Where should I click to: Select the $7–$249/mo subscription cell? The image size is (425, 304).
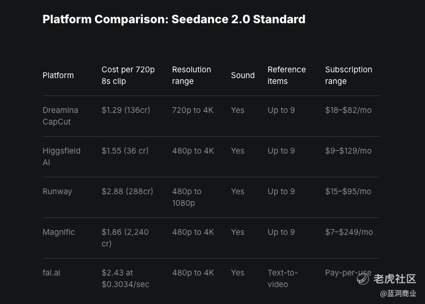[x=349, y=232]
